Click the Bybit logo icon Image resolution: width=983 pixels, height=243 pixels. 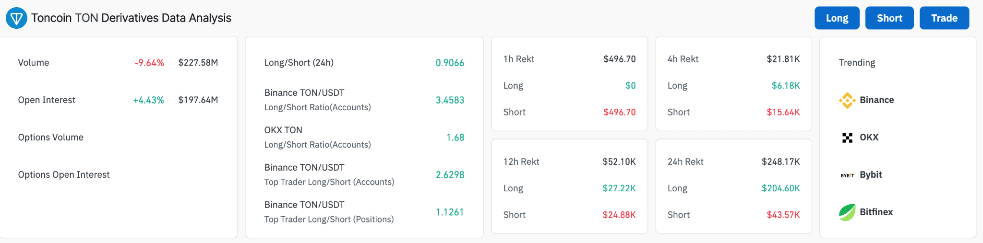pos(847,175)
